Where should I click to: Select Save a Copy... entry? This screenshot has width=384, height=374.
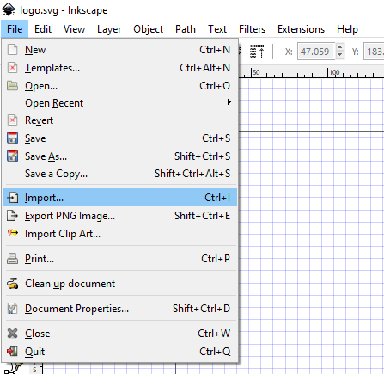[x=119, y=174]
